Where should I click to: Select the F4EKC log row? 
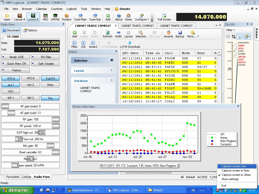[x=169, y=63]
